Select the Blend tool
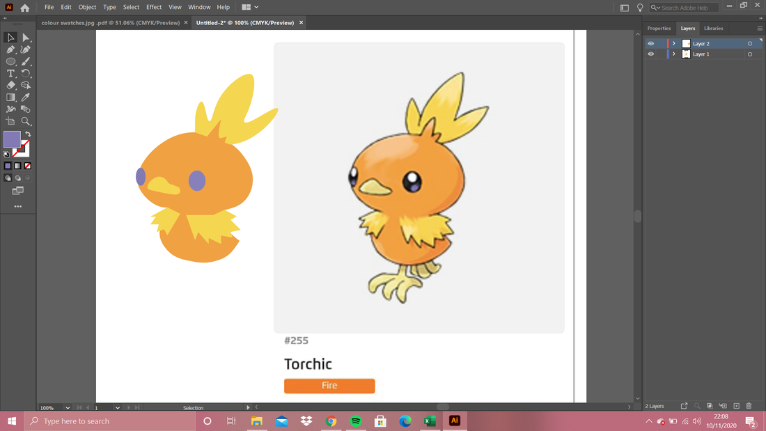766x431 pixels. [x=25, y=109]
